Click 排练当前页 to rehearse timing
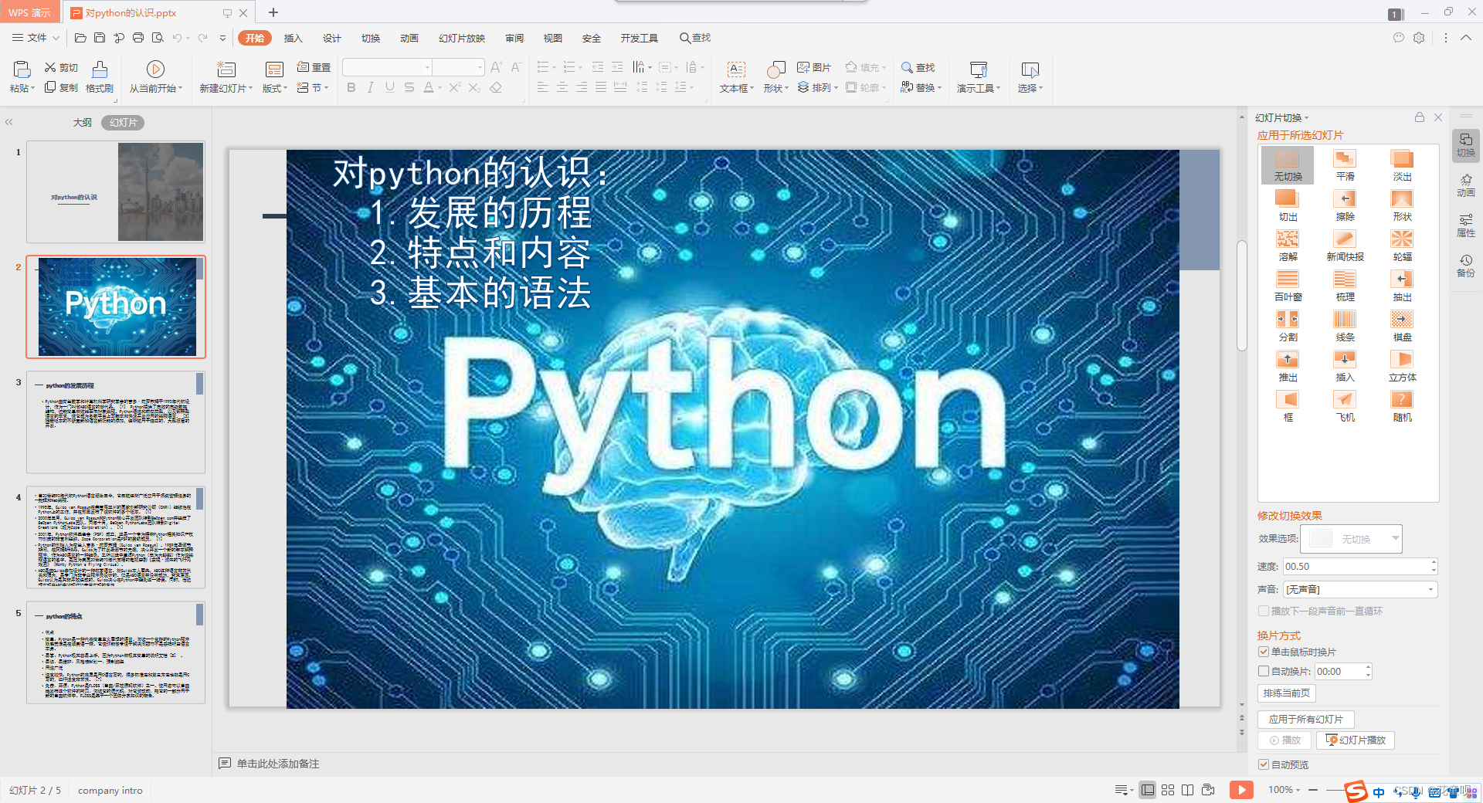 click(1285, 693)
